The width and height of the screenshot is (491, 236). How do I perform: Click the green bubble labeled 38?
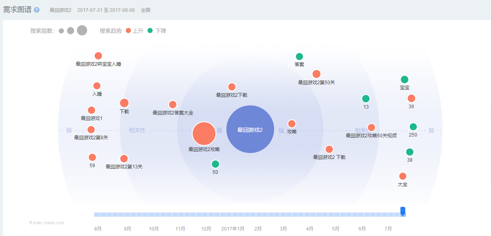(x=410, y=152)
